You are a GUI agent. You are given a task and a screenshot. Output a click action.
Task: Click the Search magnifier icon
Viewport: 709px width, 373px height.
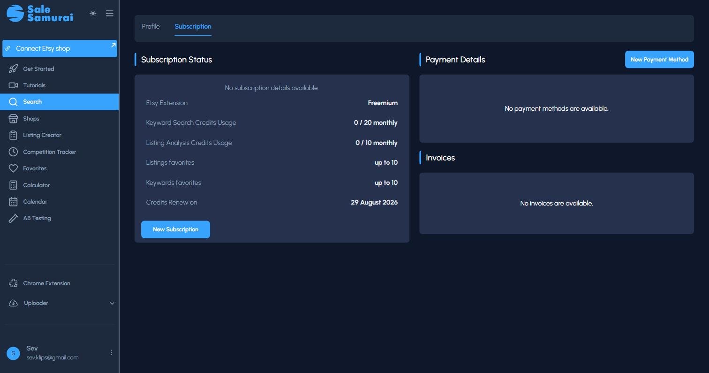coord(13,102)
